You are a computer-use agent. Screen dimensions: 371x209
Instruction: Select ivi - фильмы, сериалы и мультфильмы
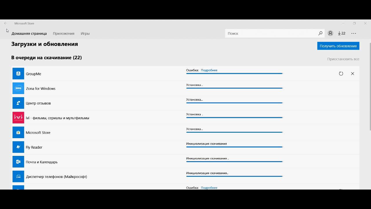click(57, 118)
